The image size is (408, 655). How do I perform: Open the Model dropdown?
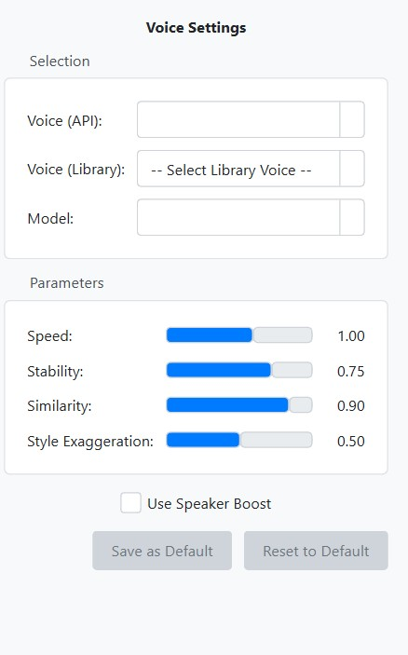(251, 217)
